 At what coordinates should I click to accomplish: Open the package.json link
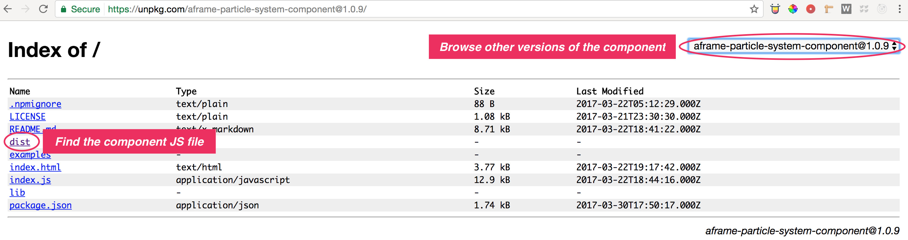[x=41, y=205]
